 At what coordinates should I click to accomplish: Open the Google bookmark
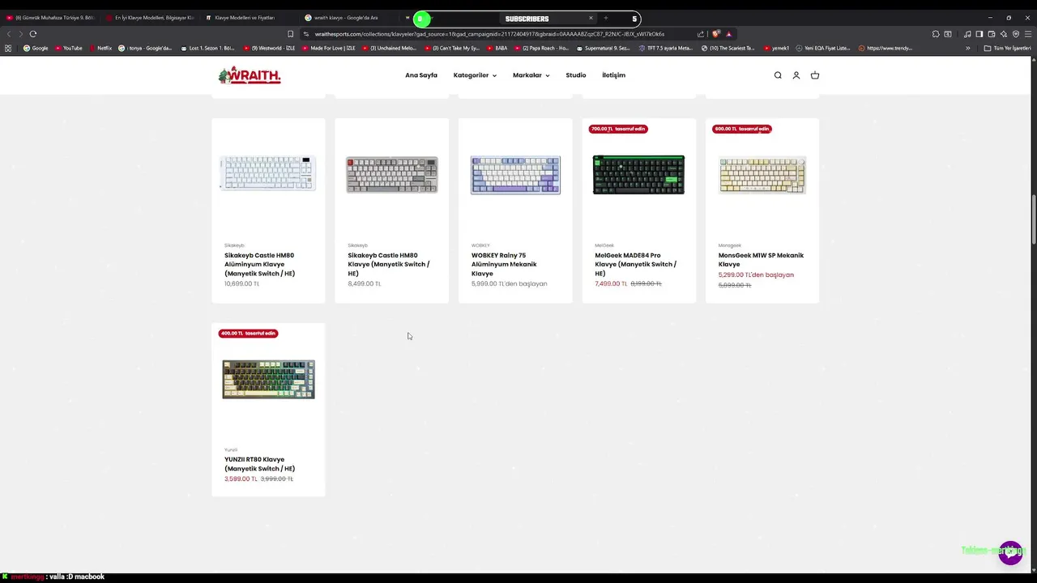click(x=36, y=49)
